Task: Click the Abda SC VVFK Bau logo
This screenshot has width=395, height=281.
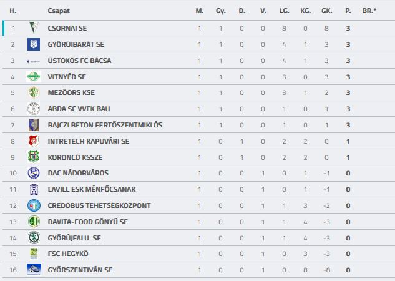Action: 34,109
